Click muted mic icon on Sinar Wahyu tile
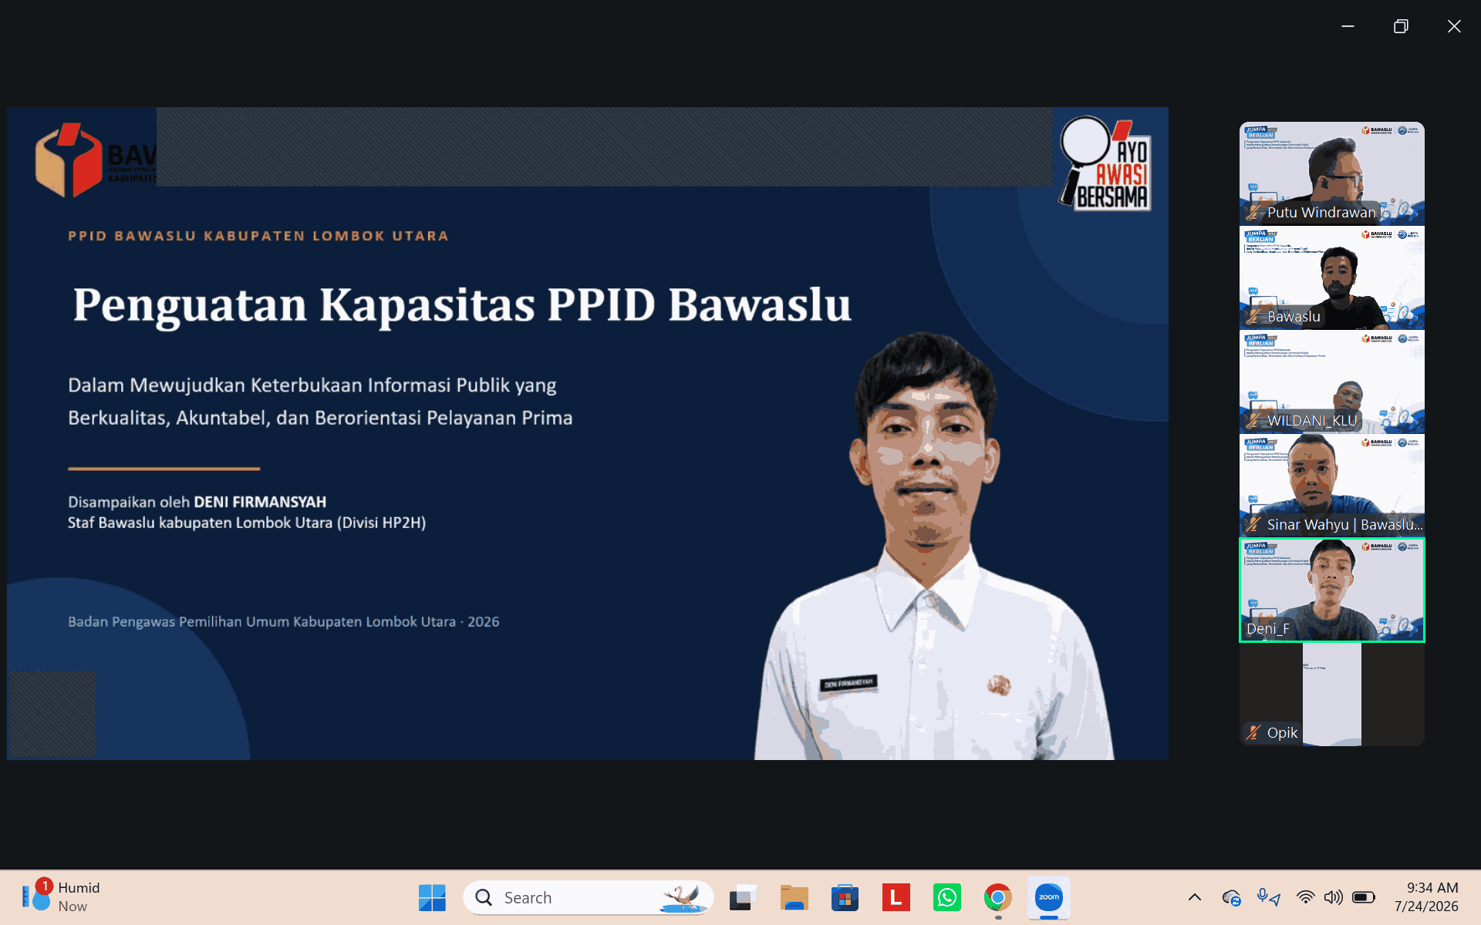1481x925 pixels. tap(1253, 524)
